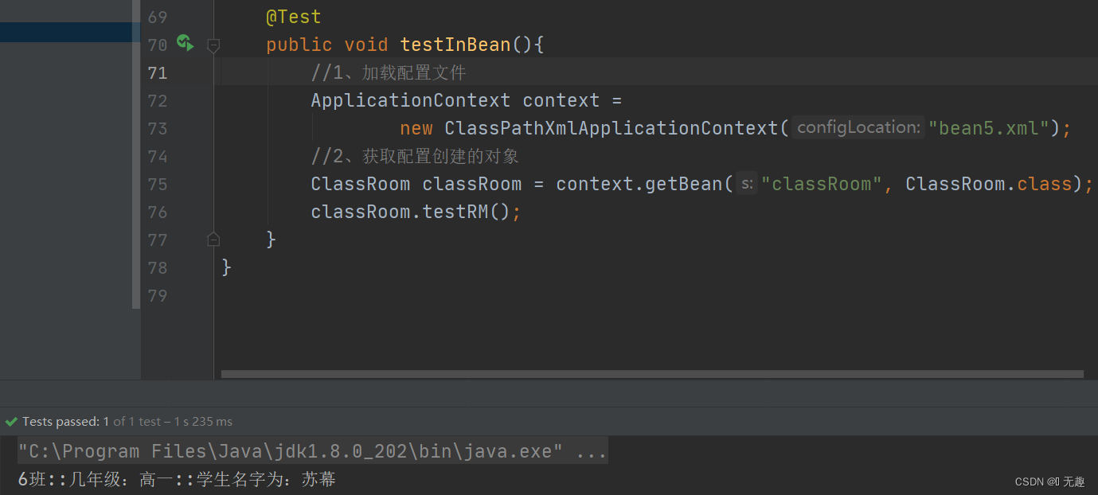
Task: Click the horizontal scrollbar below the editor
Action: click(x=653, y=374)
